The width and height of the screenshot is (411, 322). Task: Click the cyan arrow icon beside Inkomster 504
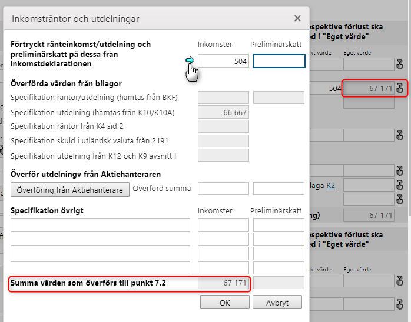pyautogui.click(x=190, y=60)
